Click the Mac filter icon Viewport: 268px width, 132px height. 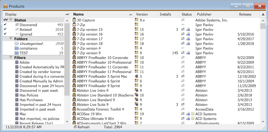(17, 114)
